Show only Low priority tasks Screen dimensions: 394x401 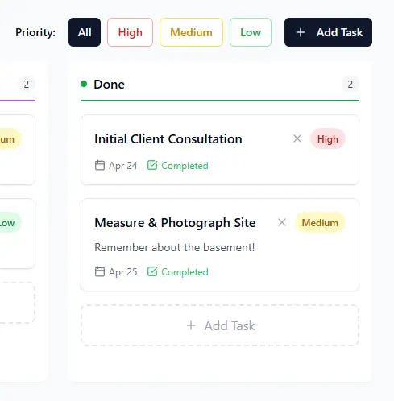coord(251,32)
